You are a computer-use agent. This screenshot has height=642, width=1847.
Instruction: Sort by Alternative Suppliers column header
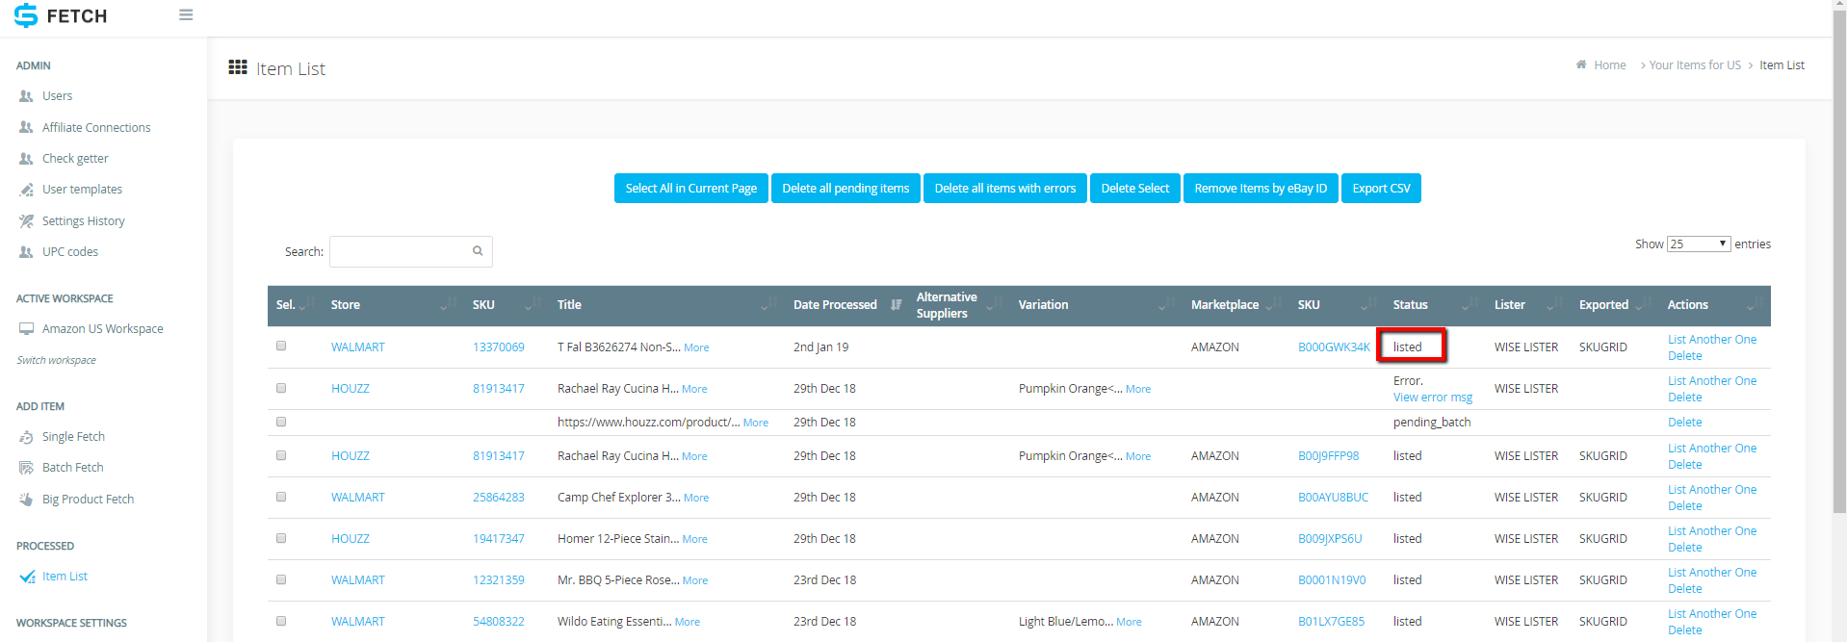(x=959, y=305)
